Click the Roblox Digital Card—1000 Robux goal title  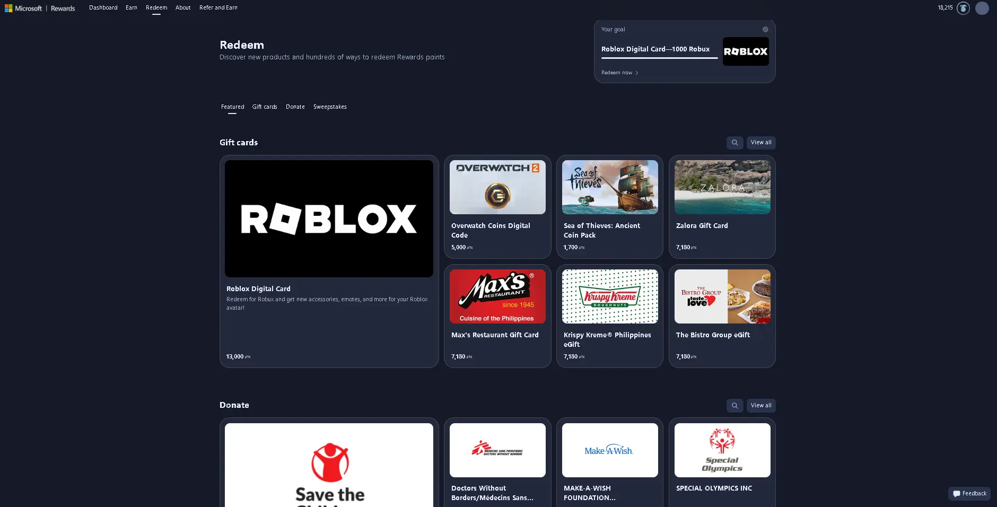coord(655,49)
